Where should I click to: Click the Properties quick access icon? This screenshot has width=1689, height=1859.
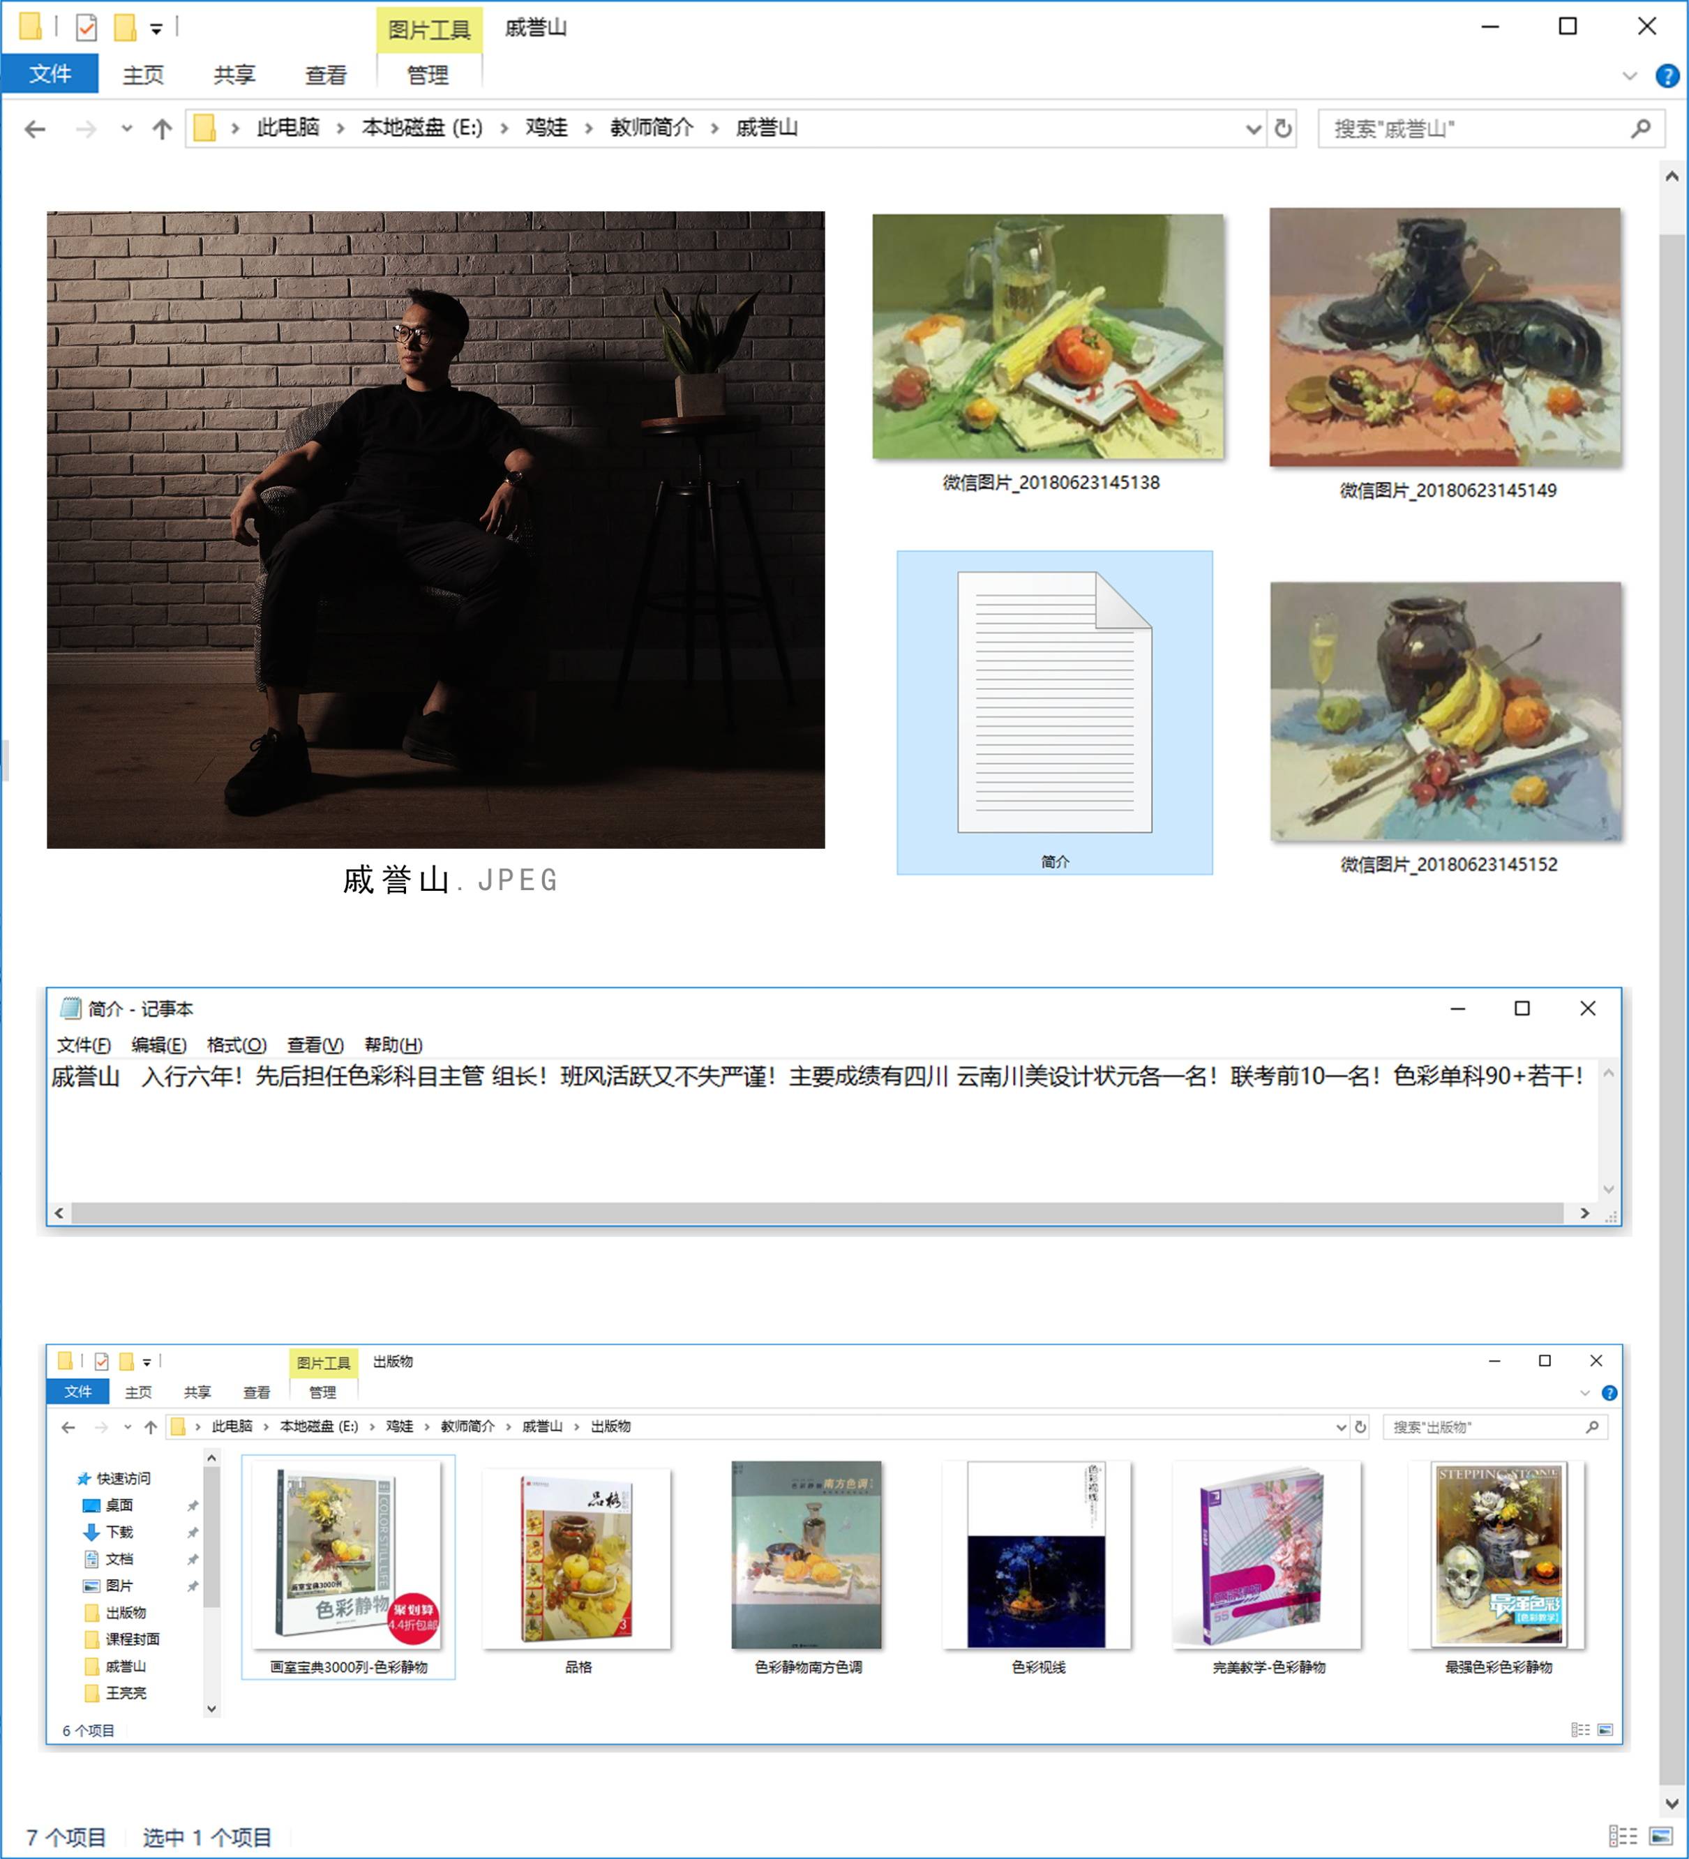(x=86, y=28)
